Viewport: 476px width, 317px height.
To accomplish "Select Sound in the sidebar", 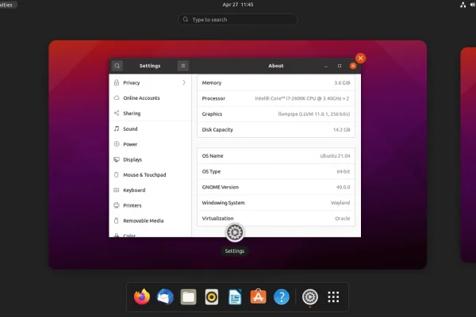I will click(x=150, y=128).
